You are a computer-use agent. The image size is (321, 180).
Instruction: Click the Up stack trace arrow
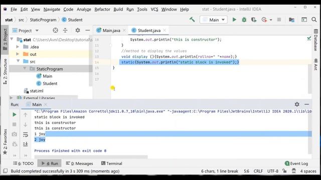26,114
